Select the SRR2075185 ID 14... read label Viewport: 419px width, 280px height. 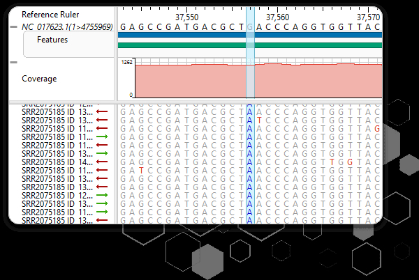[57, 162]
